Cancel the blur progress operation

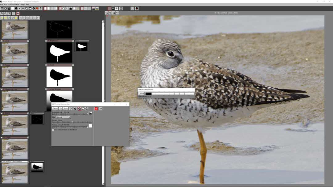tap(141, 94)
